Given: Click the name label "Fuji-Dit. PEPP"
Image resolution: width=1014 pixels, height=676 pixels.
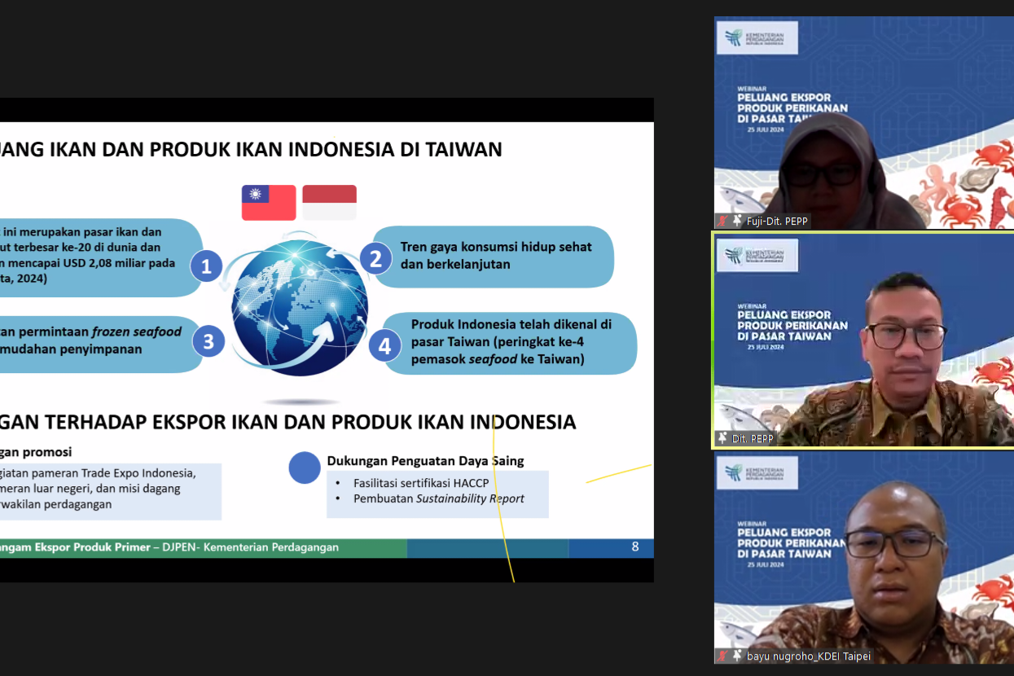Looking at the screenshot, I should tap(778, 221).
